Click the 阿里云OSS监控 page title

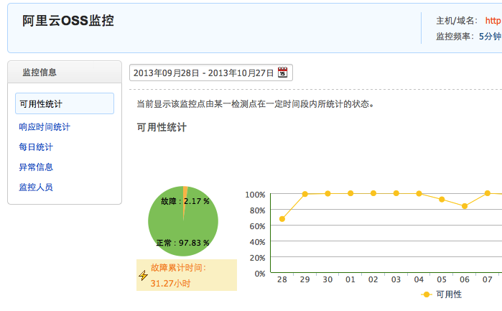pos(68,21)
